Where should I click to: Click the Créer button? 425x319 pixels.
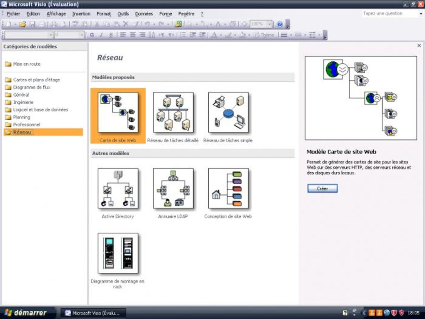pos(322,188)
